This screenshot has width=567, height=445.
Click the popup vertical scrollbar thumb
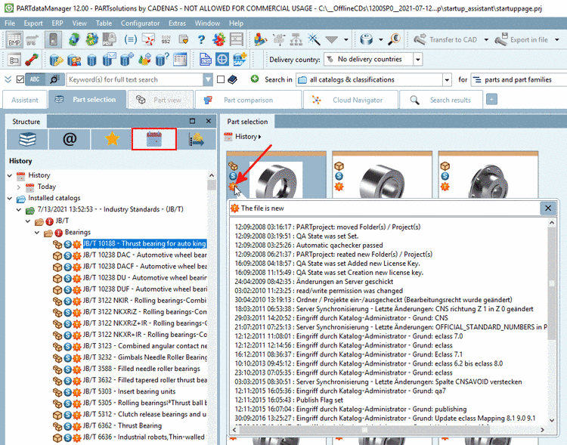click(x=551, y=284)
